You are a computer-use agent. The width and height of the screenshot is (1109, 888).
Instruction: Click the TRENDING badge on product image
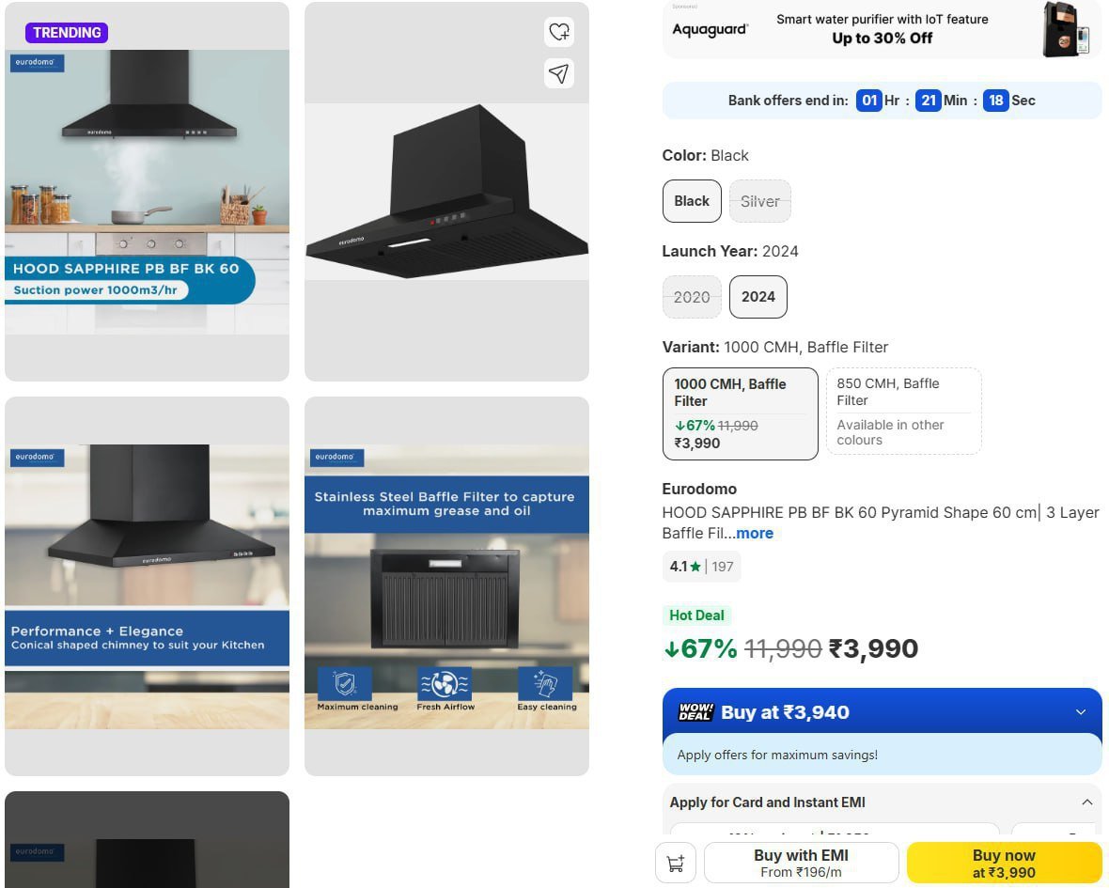point(67,33)
